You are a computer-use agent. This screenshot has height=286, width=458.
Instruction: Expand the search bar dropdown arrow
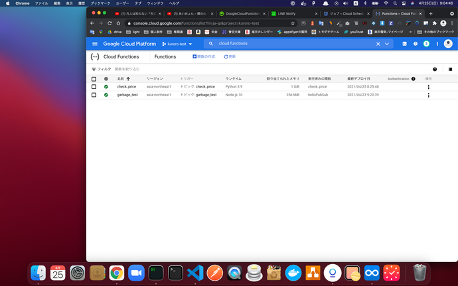point(388,44)
